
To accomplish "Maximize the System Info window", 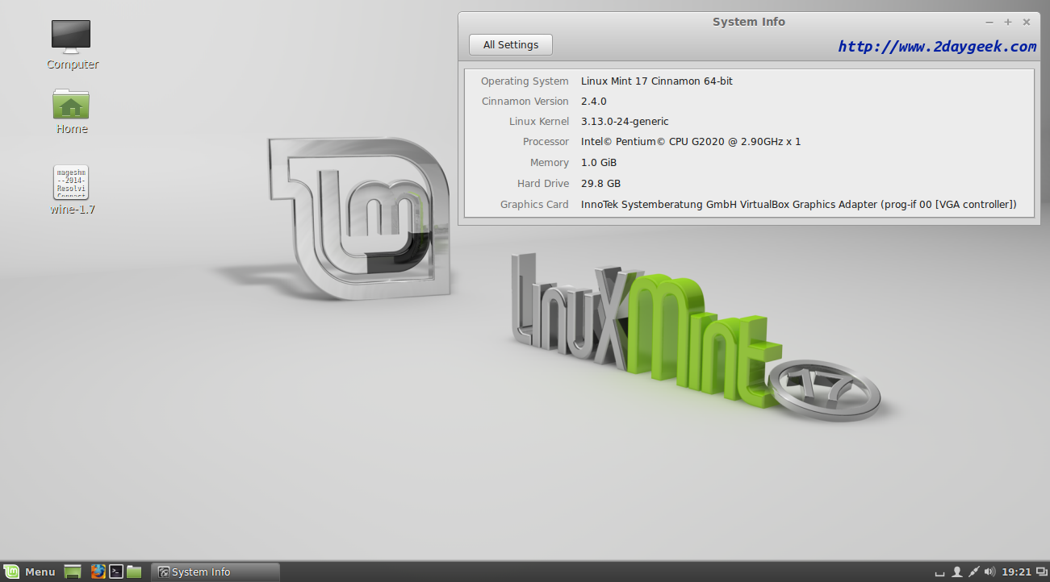I will (1008, 22).
